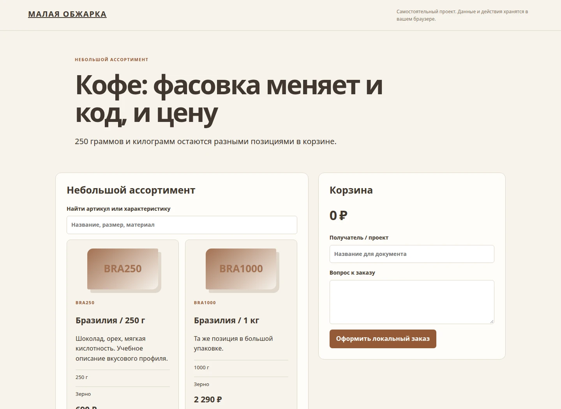Click Зерно in the Бразилия / 1 кг card

(x=201, y=384)
